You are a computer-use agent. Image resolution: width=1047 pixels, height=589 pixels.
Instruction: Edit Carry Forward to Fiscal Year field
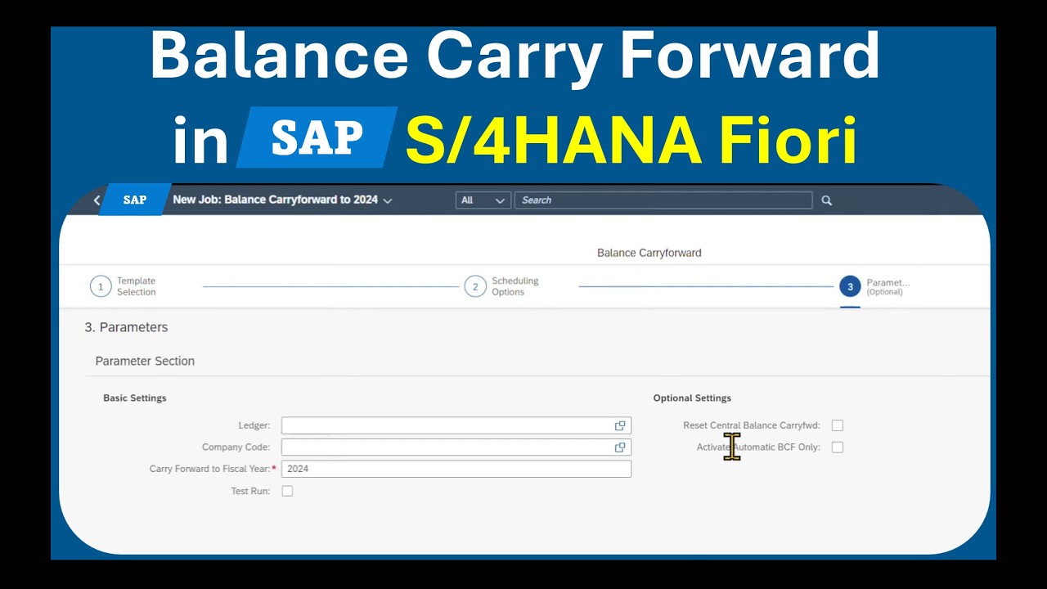tap(456, 469)
